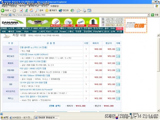Open the Media (미디어) toolbar button
The height and width of the screenshot is (120, 160).
[64, 11]
